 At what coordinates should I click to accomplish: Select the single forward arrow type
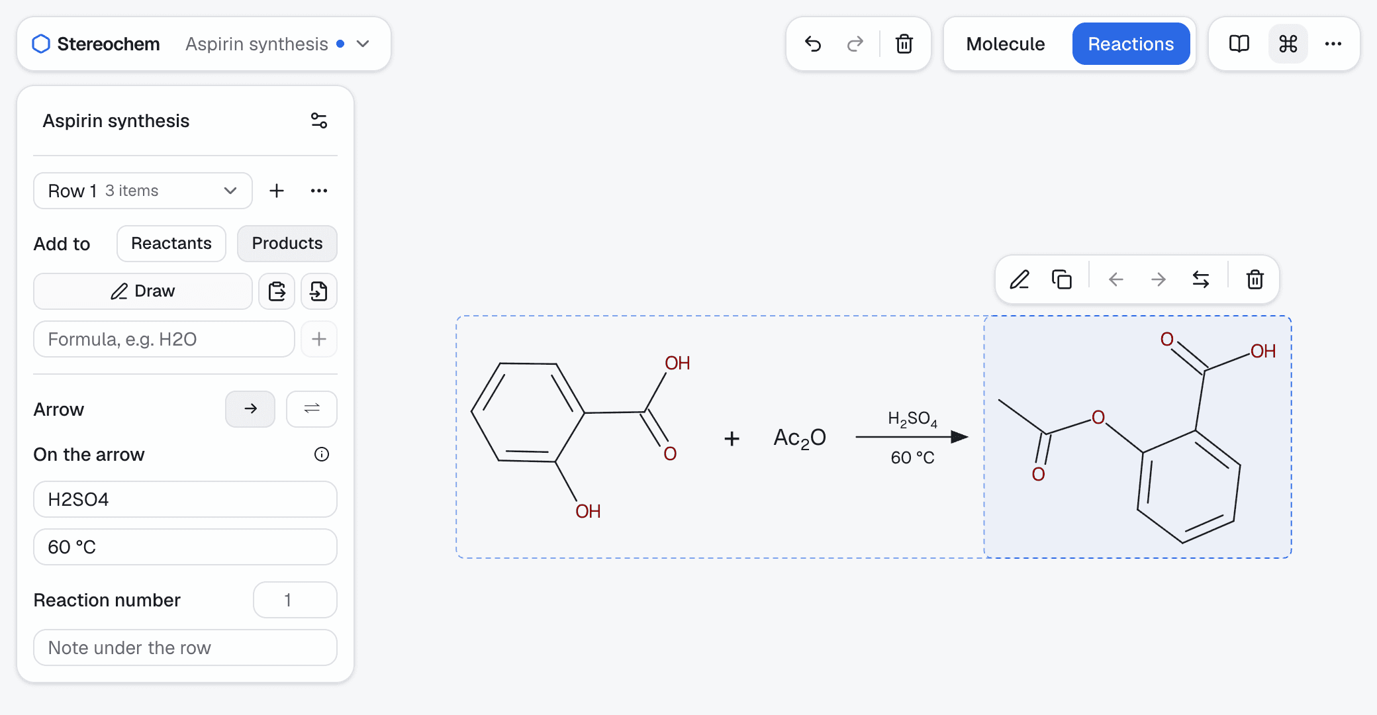coord(250,409)
